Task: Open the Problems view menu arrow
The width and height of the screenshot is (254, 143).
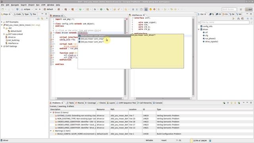Action: click(243, 103)
